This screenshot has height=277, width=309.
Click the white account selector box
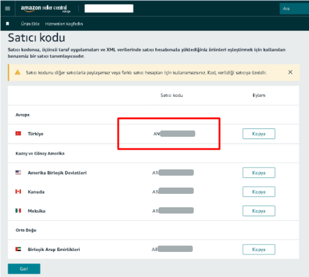(x=109, y=8)
